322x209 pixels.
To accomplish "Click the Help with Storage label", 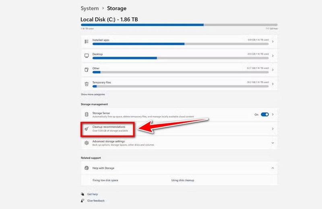I will (103, 168).
